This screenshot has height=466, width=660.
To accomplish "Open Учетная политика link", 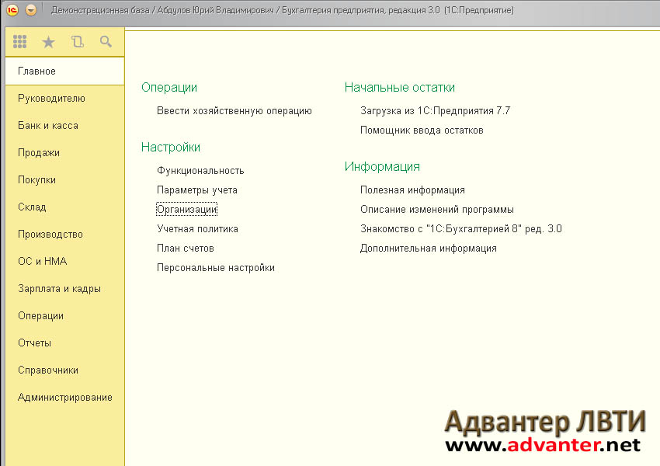I will click(x=197, y=228).
